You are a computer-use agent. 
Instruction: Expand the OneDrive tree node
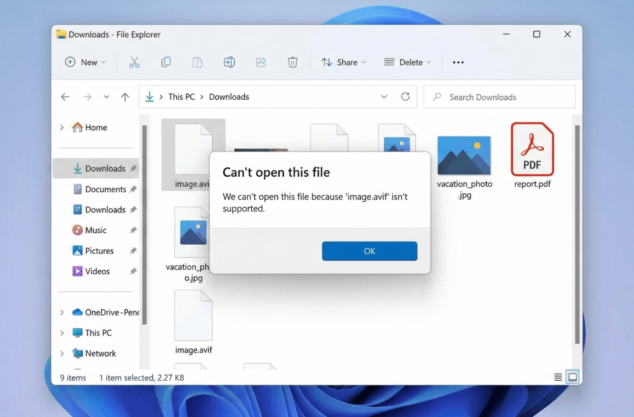coord(62,312)
